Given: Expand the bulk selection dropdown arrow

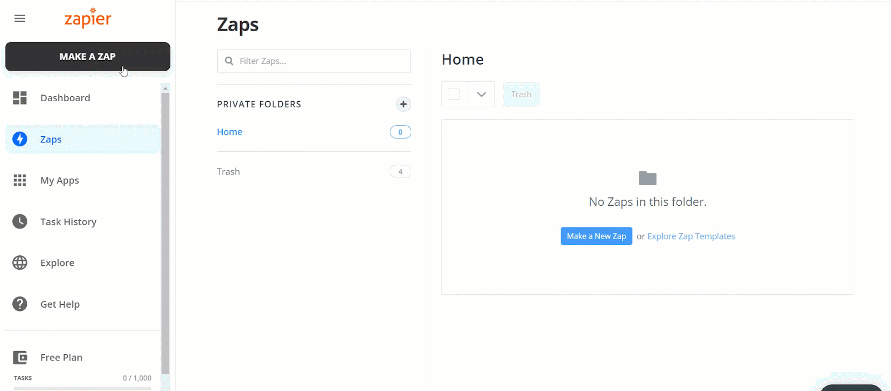Looking at the screenshot, I should [x=481, y=94].
